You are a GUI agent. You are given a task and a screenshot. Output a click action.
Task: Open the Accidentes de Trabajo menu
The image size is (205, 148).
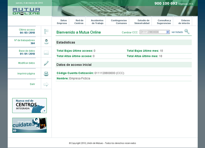(97, 22)
